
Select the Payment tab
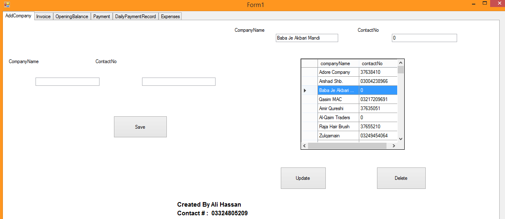tap(102, 16)
